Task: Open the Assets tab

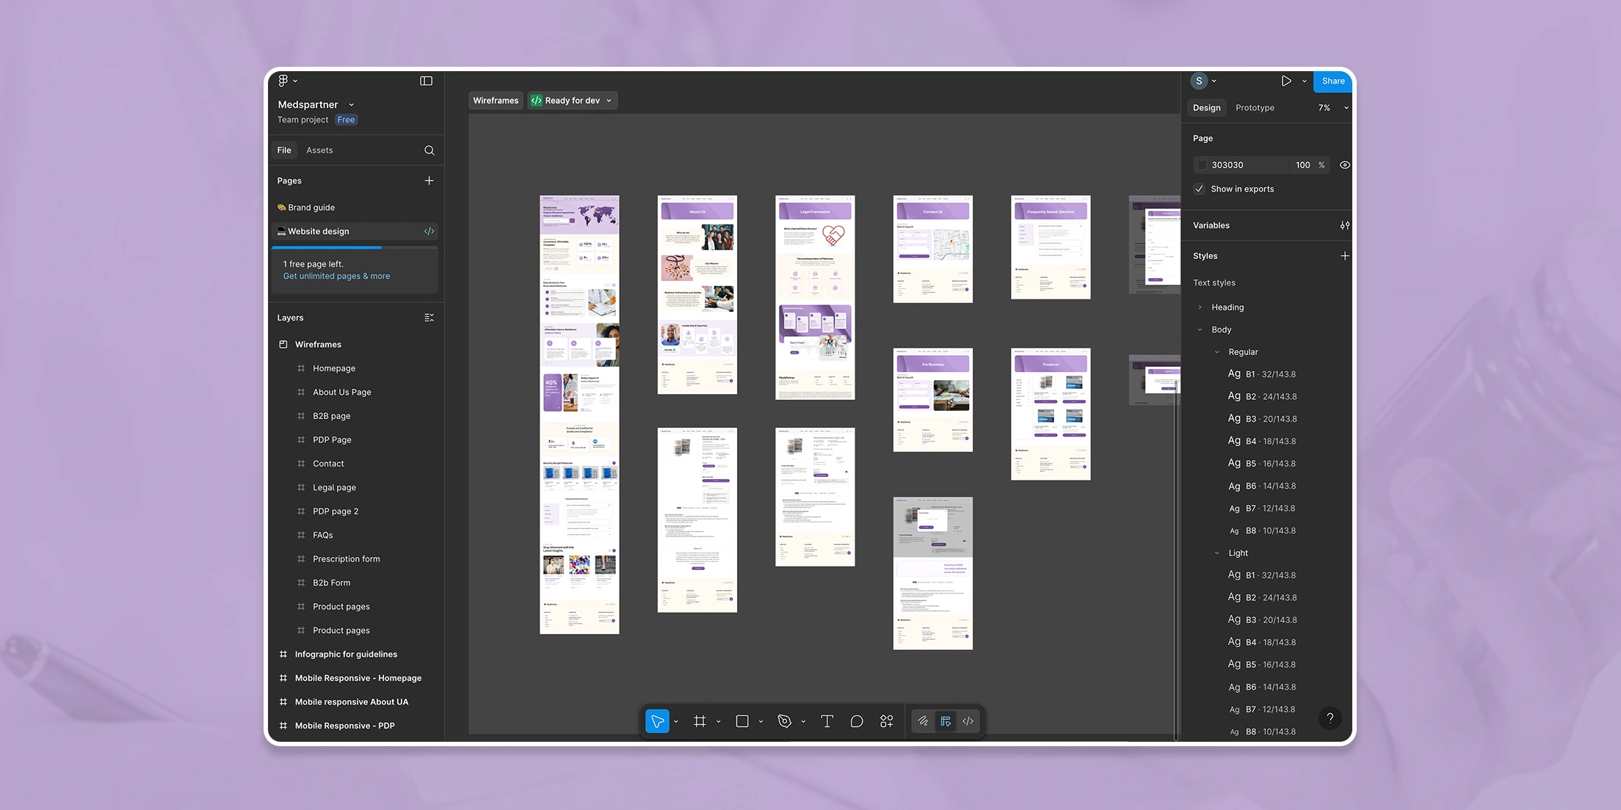Action: (319, 150)
